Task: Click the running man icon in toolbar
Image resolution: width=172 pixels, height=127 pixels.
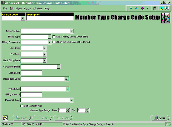Action: [x=162, y=8]
